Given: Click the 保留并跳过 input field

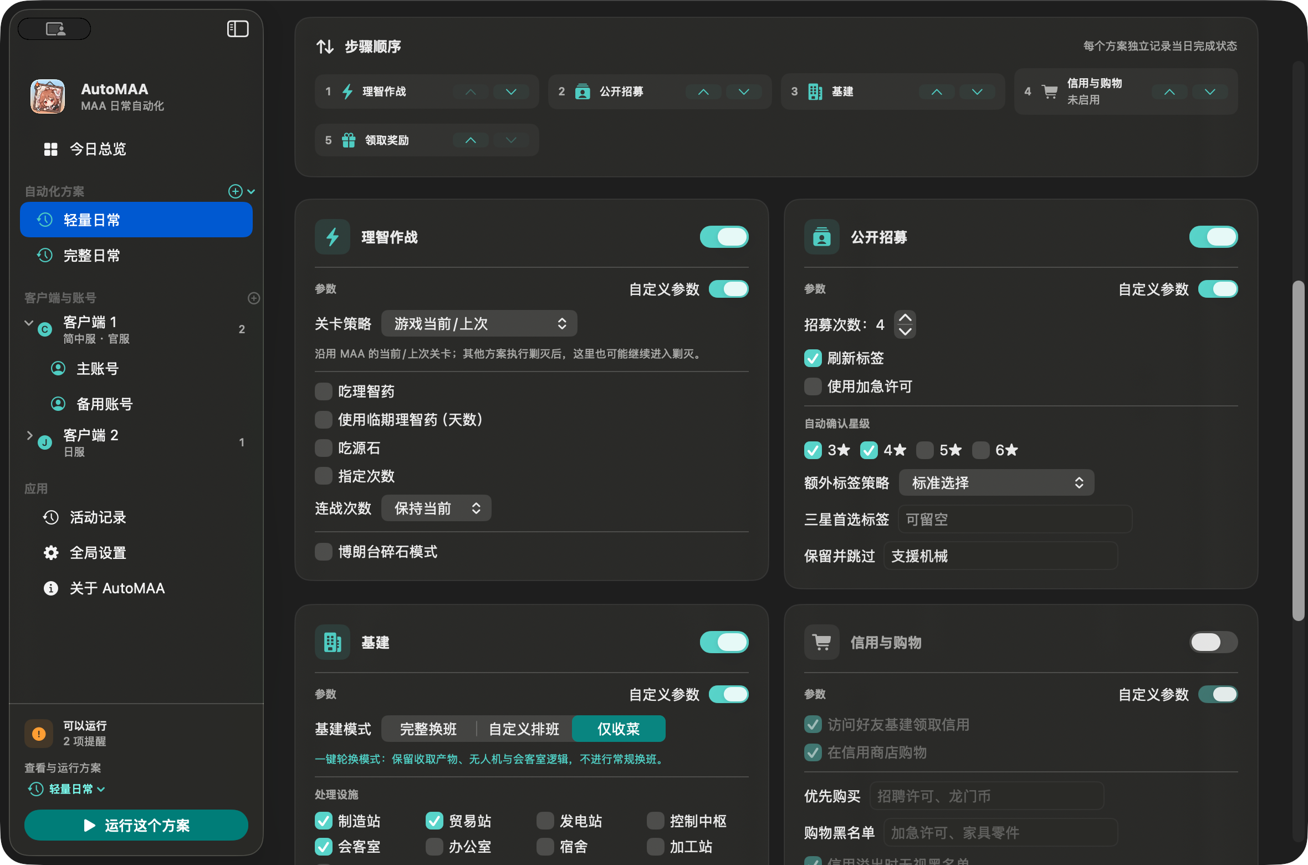Looking at the screenshot, I should tap(1000, 556).
